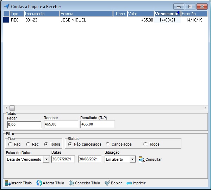Click the Consultar magnifier icon
This screenshot has height=190, width=211.
point(142,159)
